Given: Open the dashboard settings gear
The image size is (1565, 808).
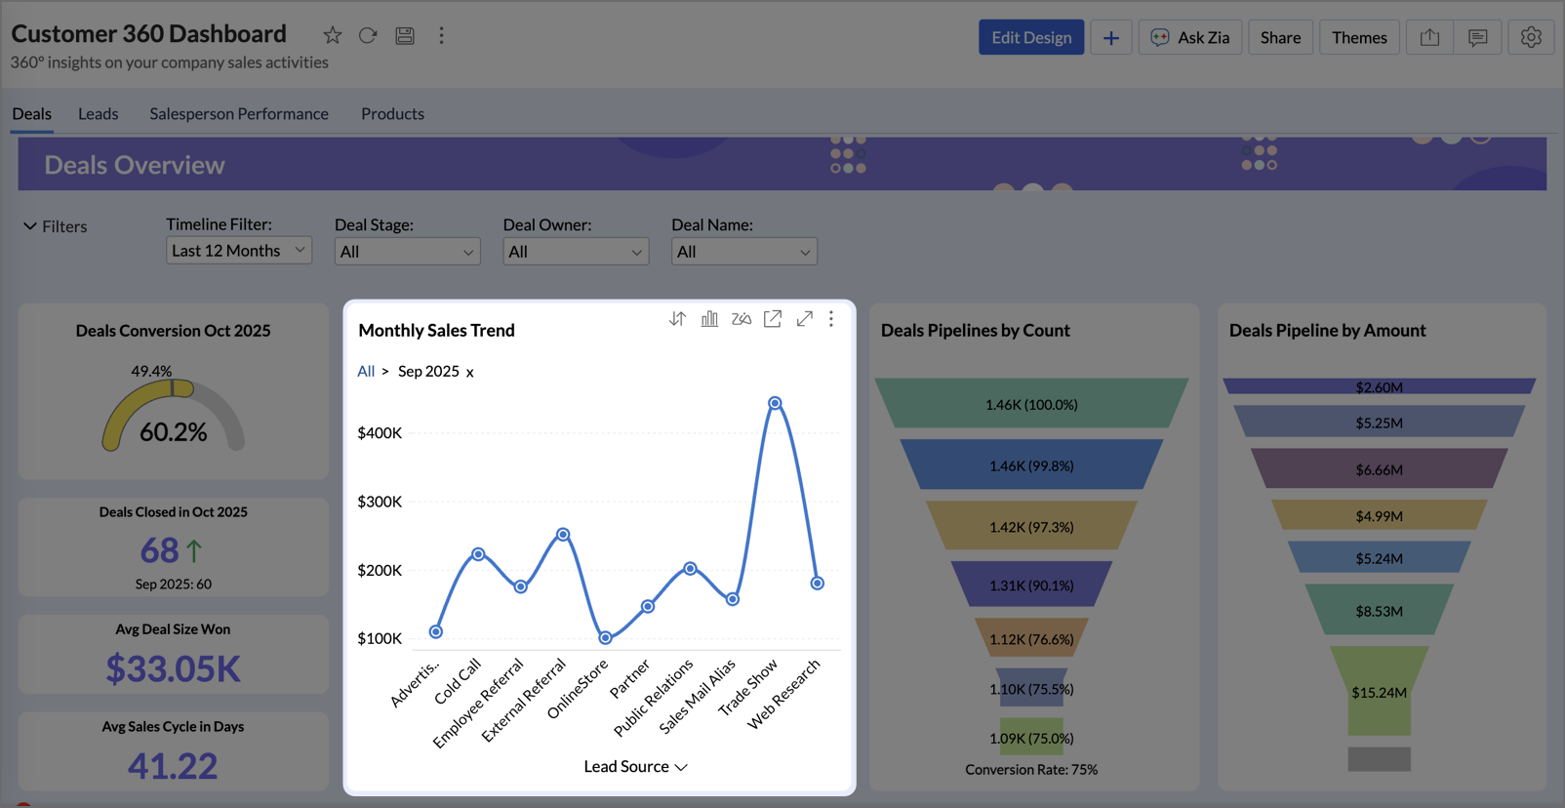Looking at the screenshot, I should pyautogui.click(x=1530, y=37).
